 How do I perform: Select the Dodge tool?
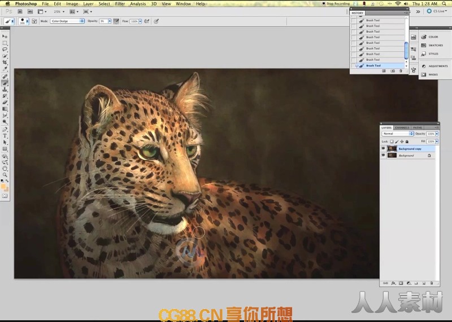5,122
